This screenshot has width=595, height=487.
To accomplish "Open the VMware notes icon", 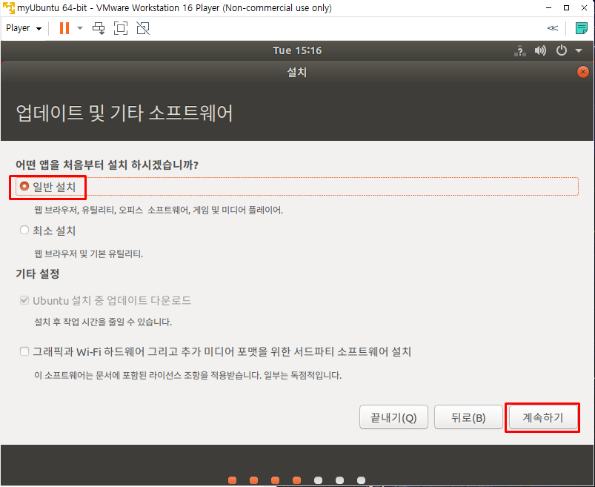I will (581, 28).
